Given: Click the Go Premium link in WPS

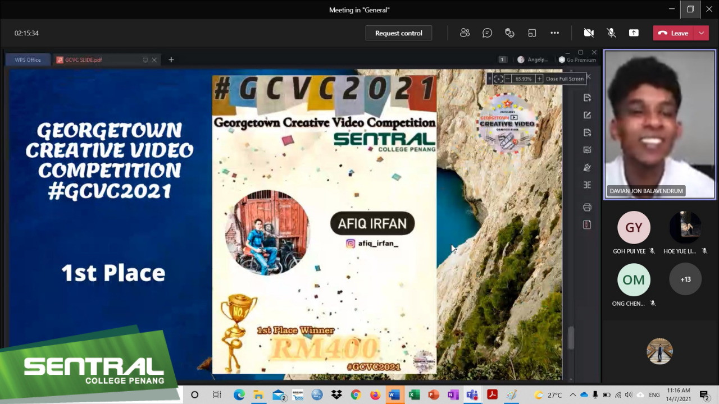Looking at the screenshot, I should click(577, 60).
